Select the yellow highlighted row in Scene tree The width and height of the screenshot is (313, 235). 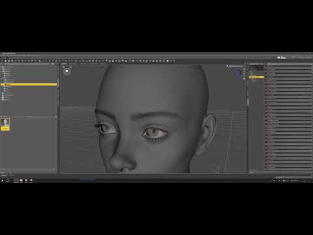coord(29,84)
